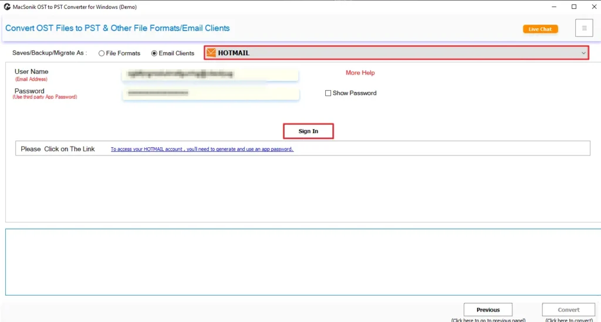Minimize the MacSonik window
This screenshot has height=322, width=601.
pyautogui.click(x=554, y=7)
